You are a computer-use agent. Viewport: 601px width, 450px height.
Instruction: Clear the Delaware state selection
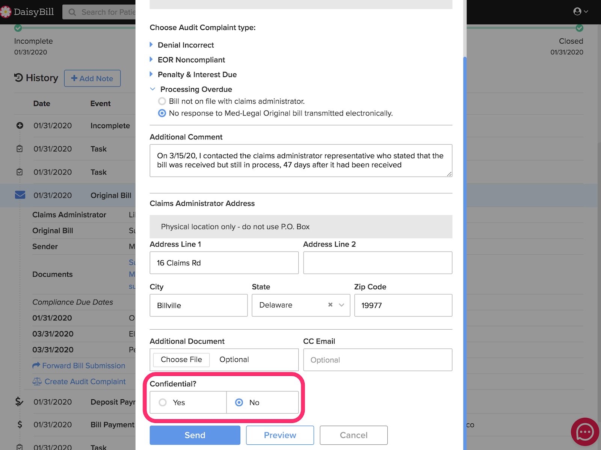click(330, 305)
